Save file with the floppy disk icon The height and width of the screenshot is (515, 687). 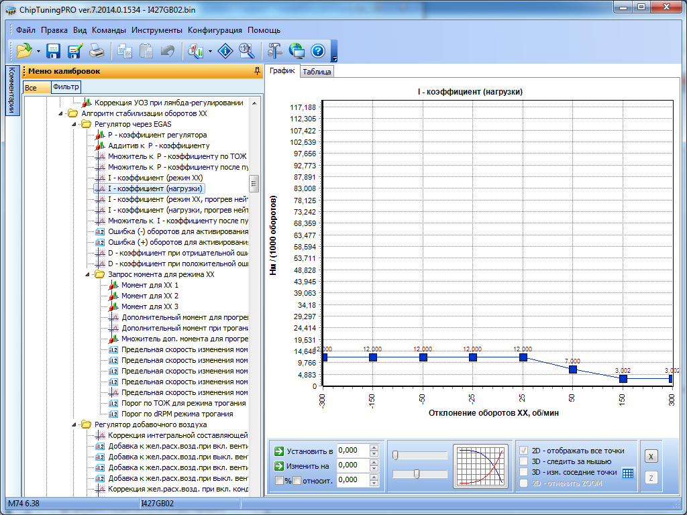coord(54,50)
